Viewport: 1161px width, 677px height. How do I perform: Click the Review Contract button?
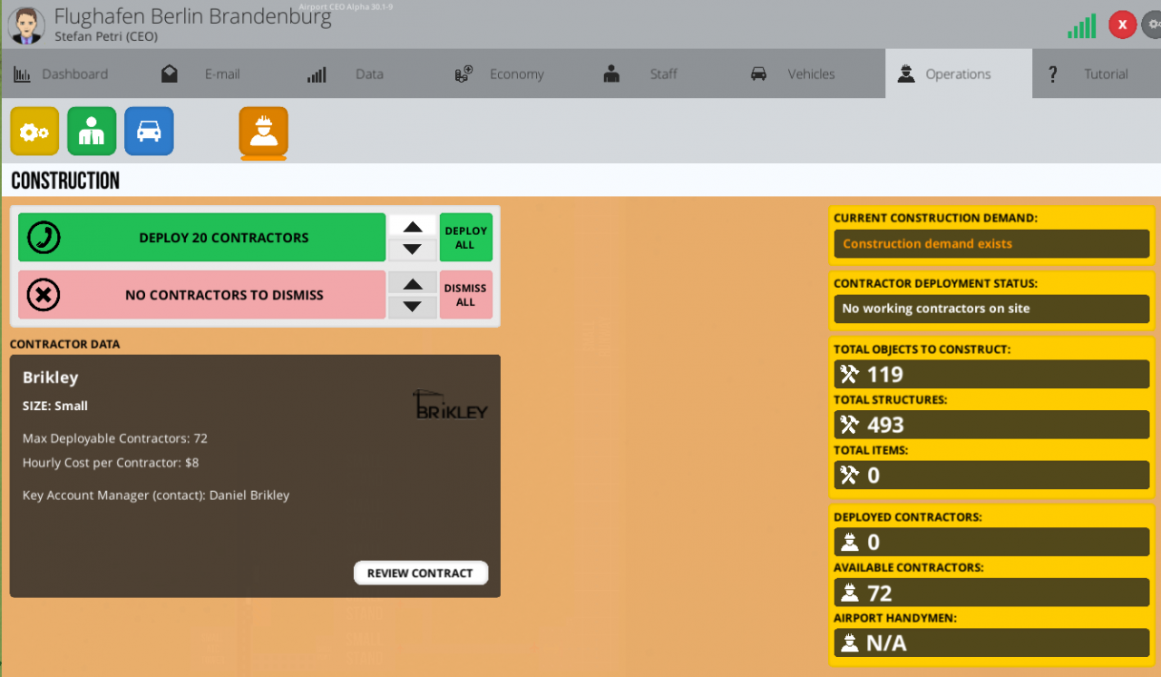(x=420, y=574)
